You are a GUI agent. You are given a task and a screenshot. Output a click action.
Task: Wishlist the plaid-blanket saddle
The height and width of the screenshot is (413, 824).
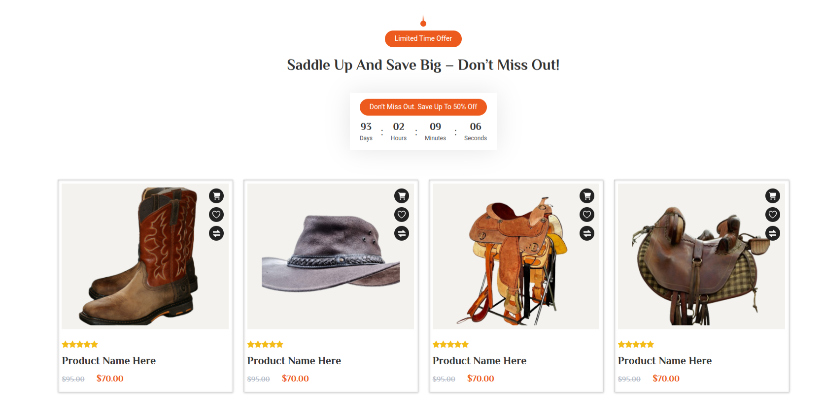[x=773, y=215]
